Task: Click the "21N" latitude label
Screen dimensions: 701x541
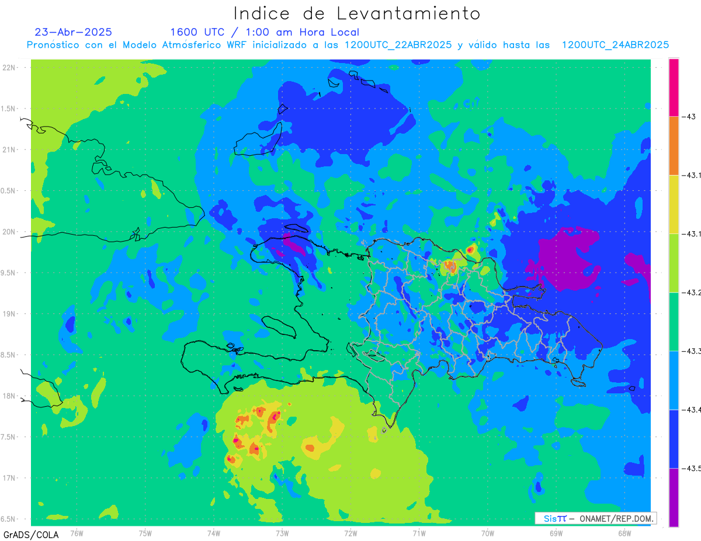Action: (x=9, y=149)
